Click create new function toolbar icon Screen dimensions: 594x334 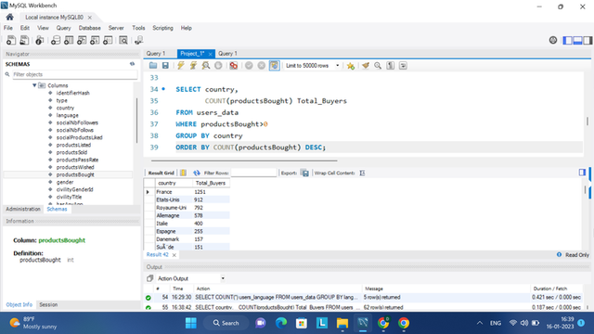point(108,40)
